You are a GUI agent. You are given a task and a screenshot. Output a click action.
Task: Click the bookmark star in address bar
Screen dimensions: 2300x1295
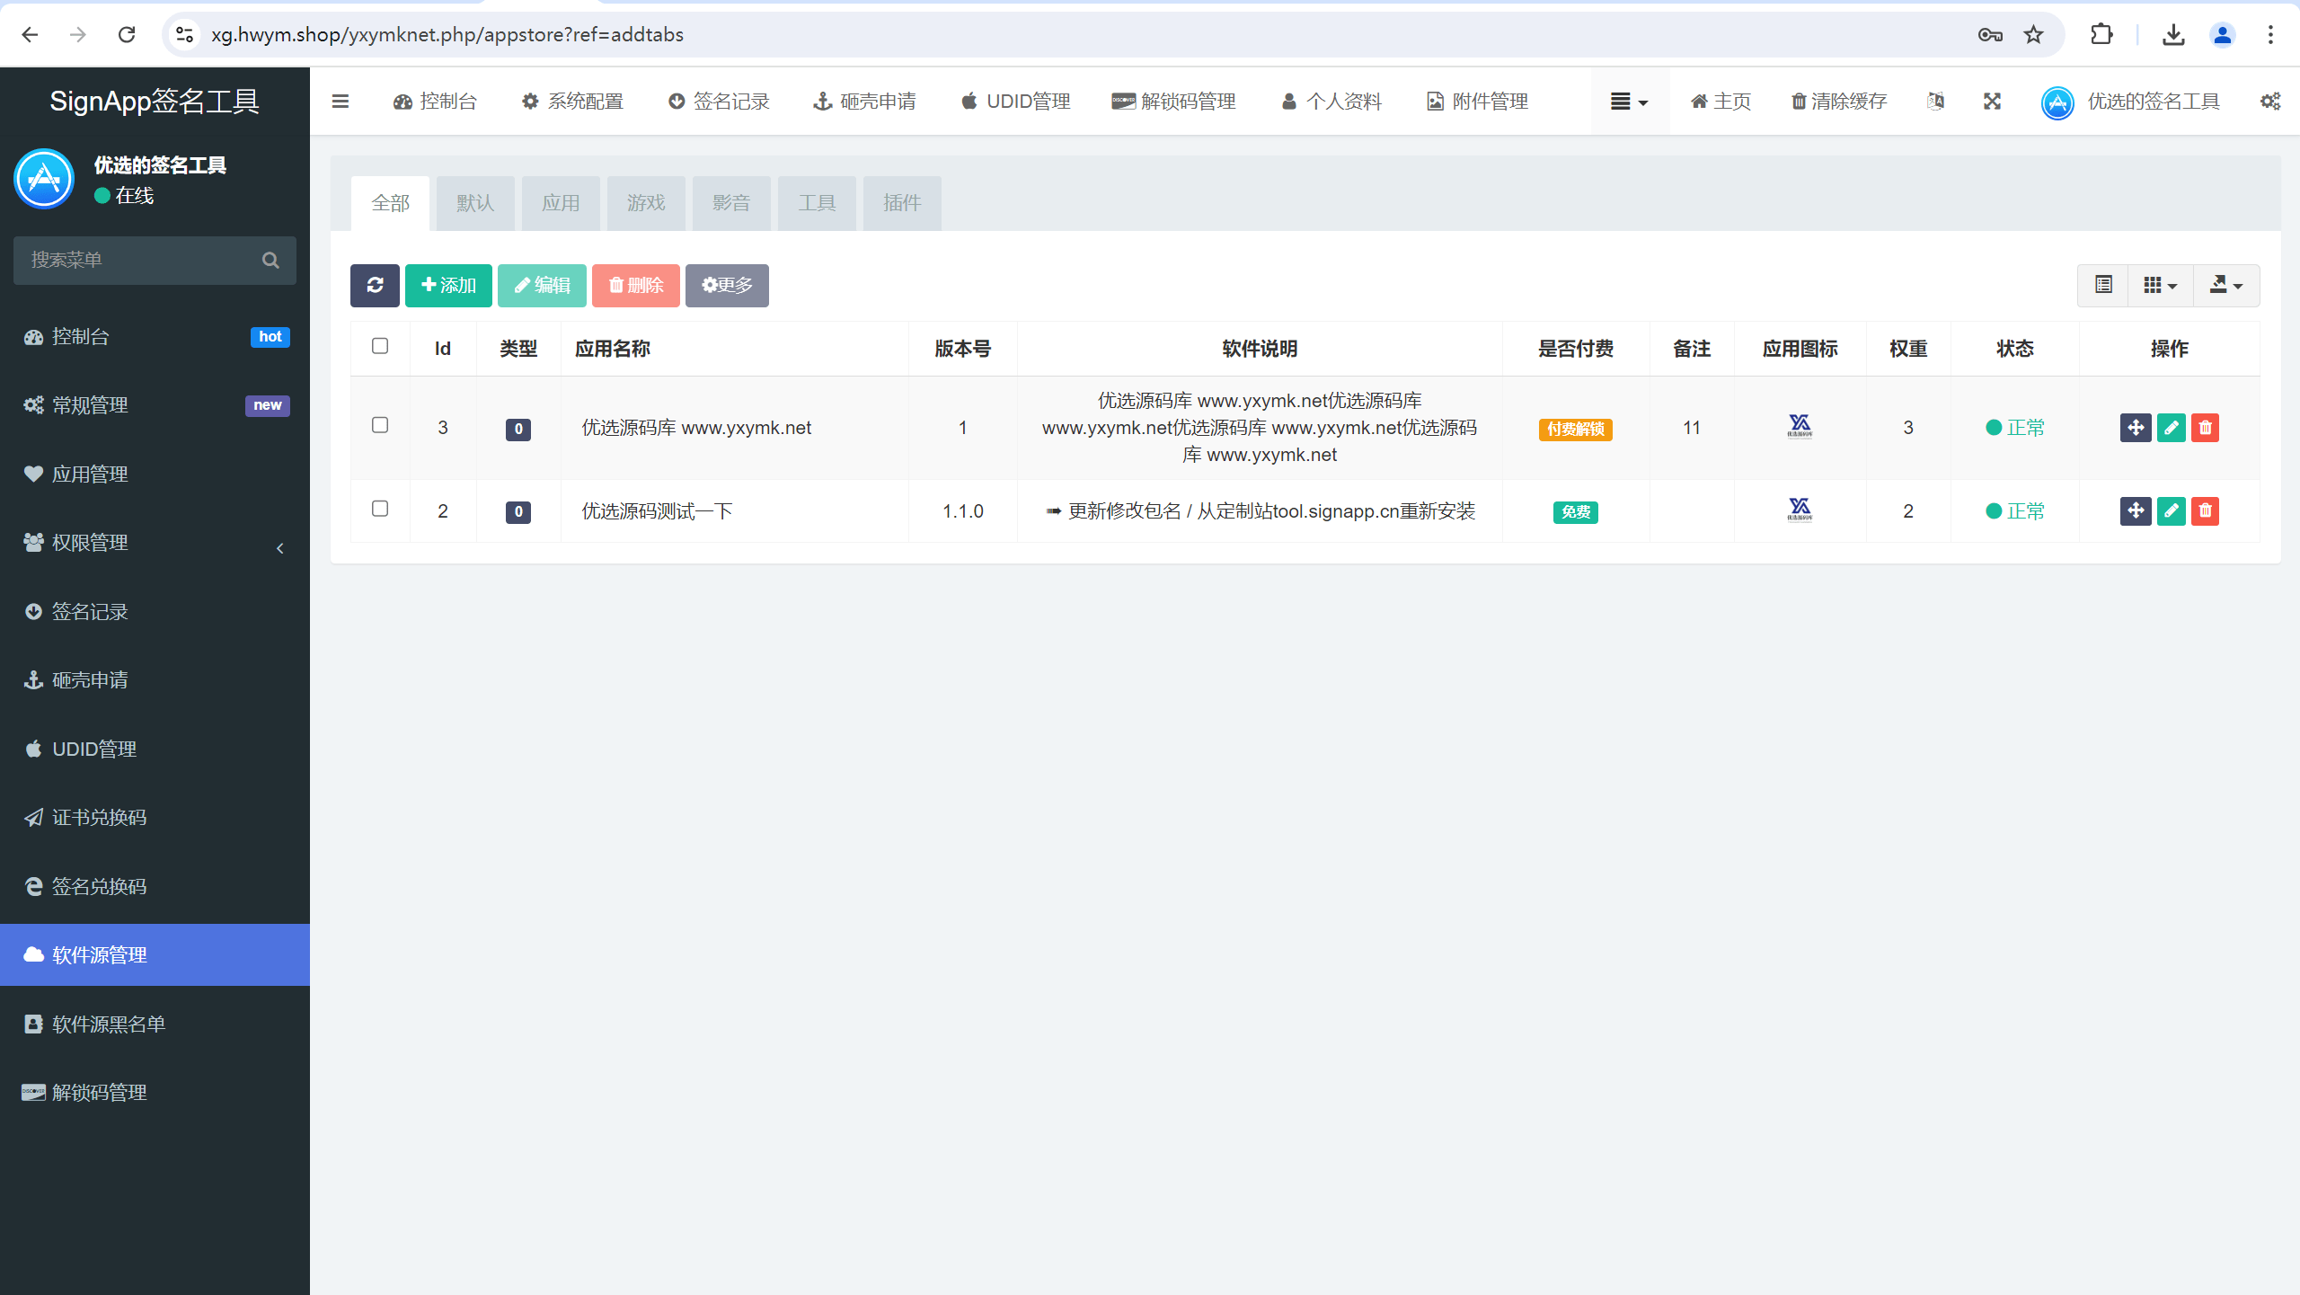(x=2034, y=35)
